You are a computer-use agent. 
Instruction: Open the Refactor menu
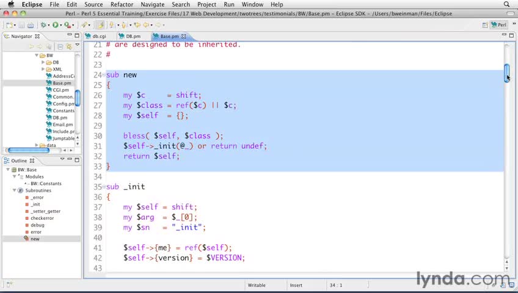coord(122,5)
